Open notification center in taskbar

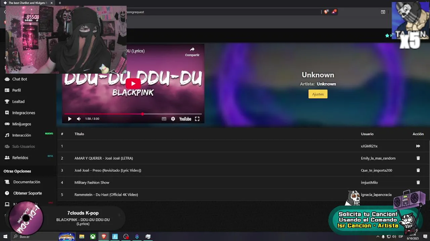click(x=425, y=237)
